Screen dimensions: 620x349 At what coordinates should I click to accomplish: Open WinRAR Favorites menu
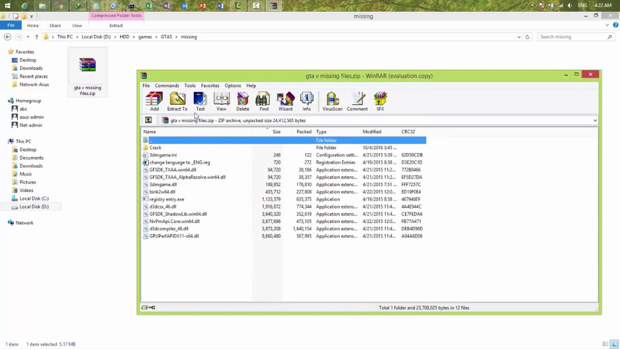tap(210, 86)
